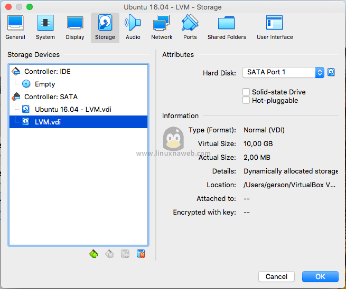Select Controller: IDE in storage tree
The image size is (346, 289).
78,71
